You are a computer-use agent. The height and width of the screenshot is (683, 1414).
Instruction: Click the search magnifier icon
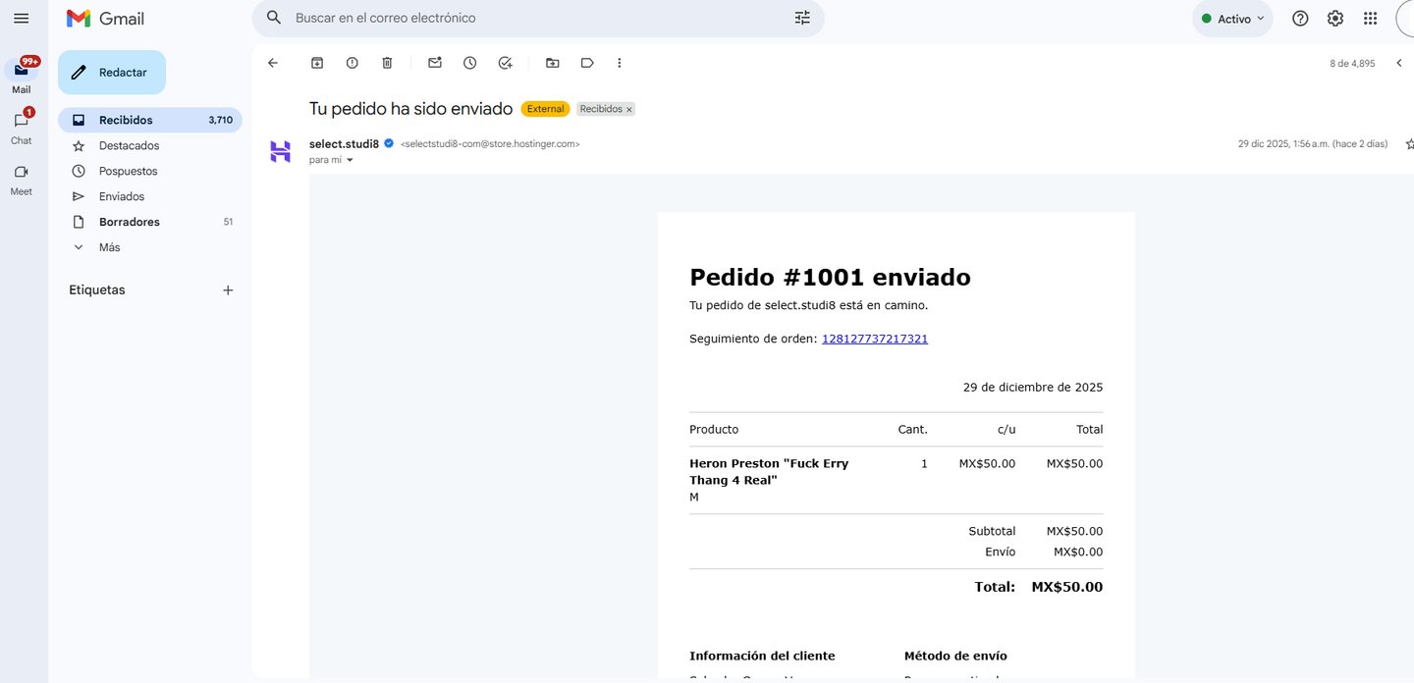274,18
